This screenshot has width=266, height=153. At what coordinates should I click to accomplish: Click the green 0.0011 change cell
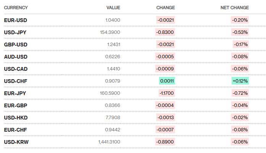[167, 81]
